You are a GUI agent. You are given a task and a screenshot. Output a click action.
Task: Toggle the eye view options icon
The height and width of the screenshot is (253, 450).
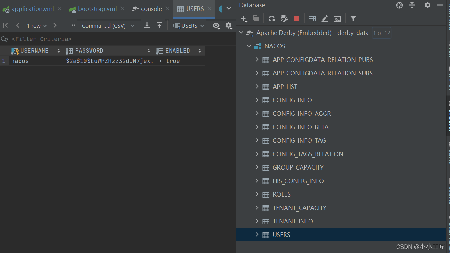pyautogui.click(x=216, y=26)
